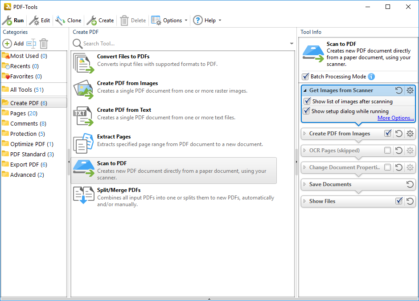Screen dimensions: 419x301
Task: Toggle Show list of images after scanning
Action: click(x=307, y=101)
